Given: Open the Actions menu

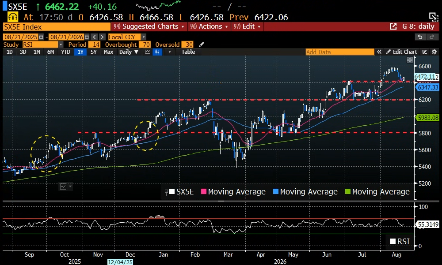Looking at the screenshot, I should click(x=209, y=26).
